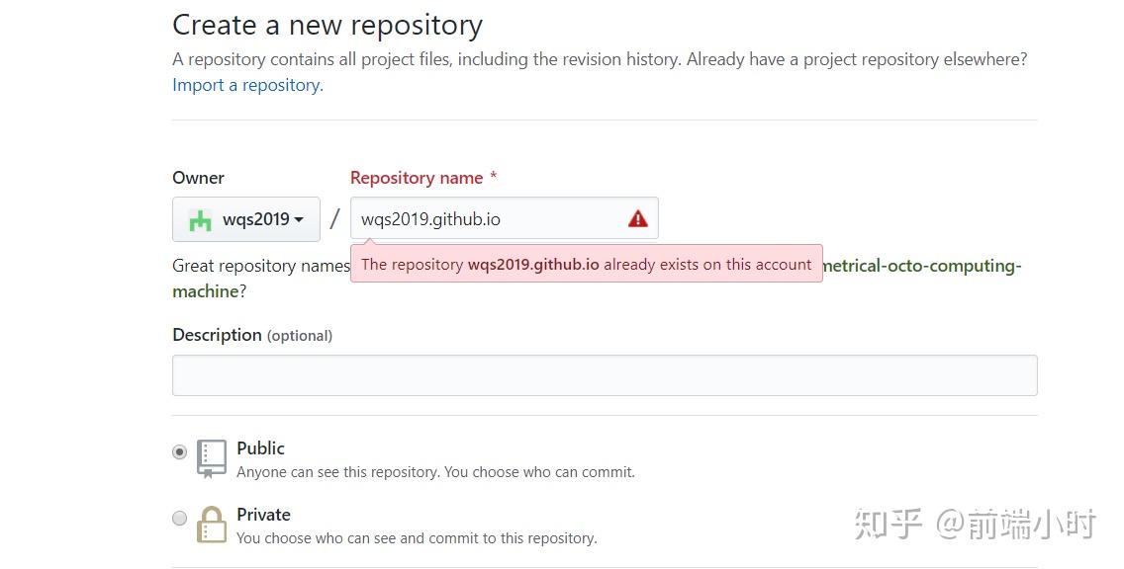This screenshot has width=1124, height=569.
Task: Click the bold wqs2019.github.io text in the error
Action: (533, 265)
